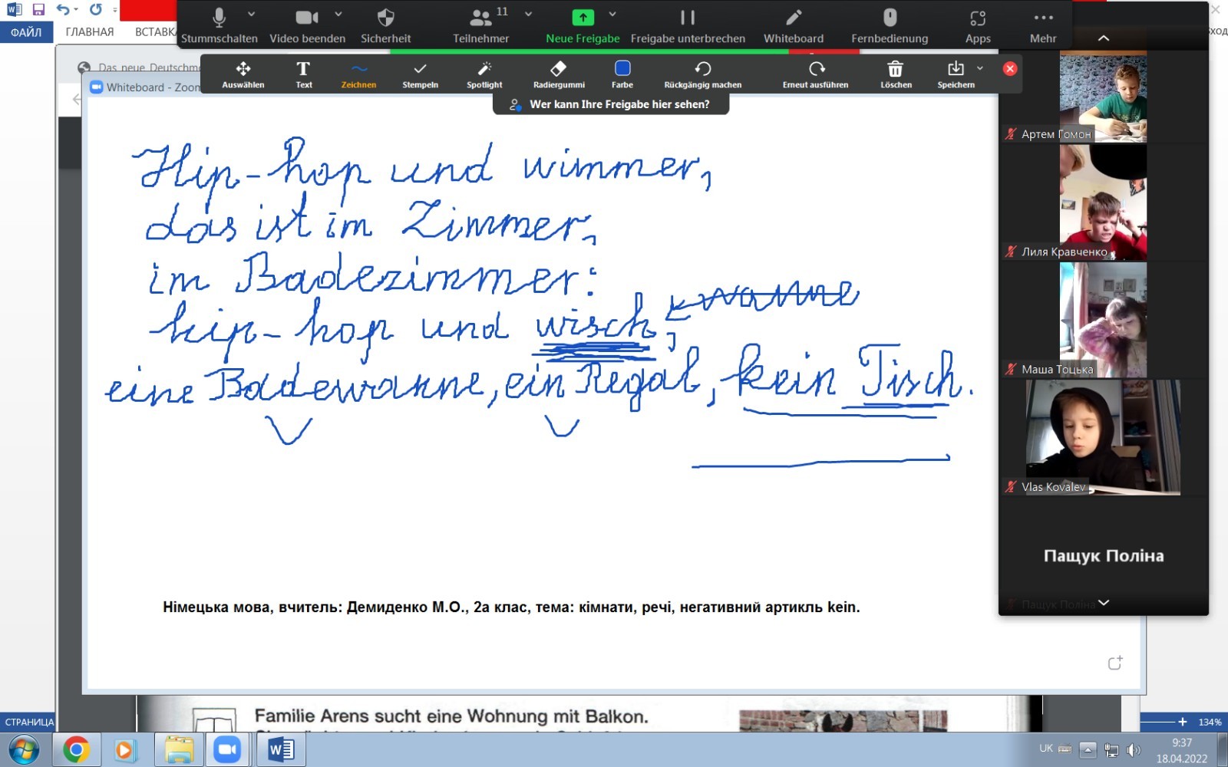Open the Speichern save options arrow

[980, 68]
